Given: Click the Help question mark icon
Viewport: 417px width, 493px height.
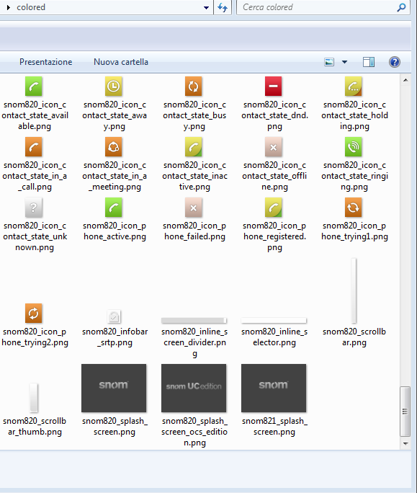Looking at the screenshot, I should click(395, 62).
